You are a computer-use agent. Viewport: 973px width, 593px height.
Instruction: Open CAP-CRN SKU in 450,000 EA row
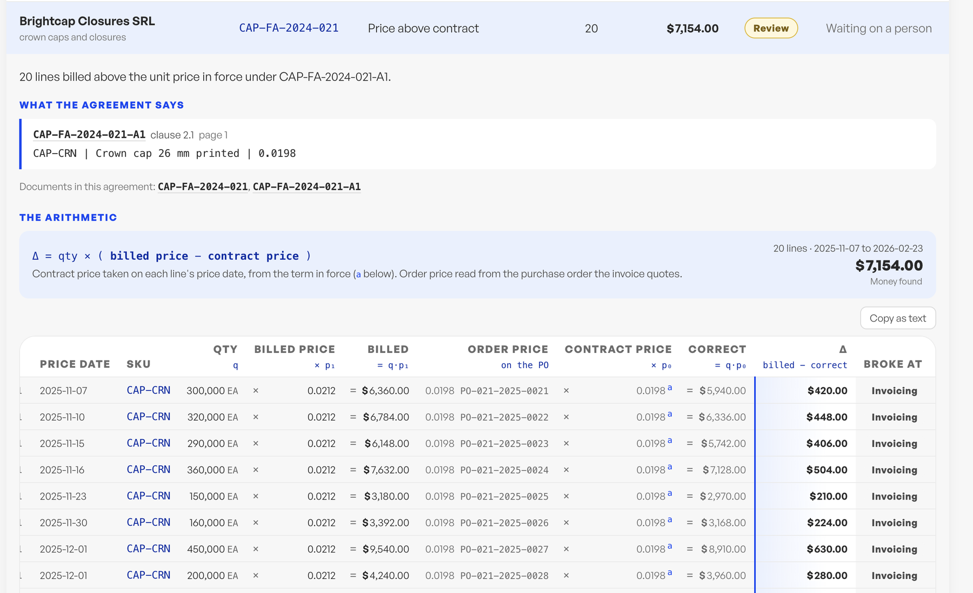click(x=149, y=549)
